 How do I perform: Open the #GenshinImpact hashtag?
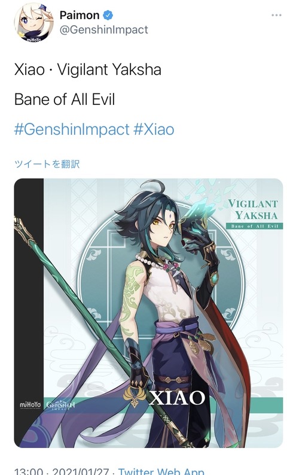pyautogui.click(x=72, y=129)
